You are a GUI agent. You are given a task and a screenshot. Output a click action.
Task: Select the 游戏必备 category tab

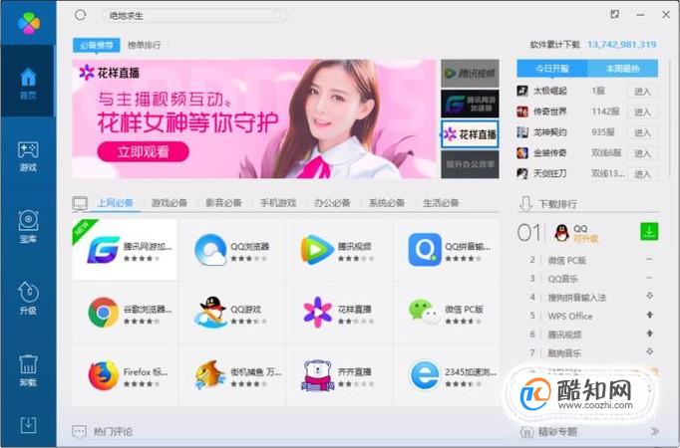(x=170, y=203)
